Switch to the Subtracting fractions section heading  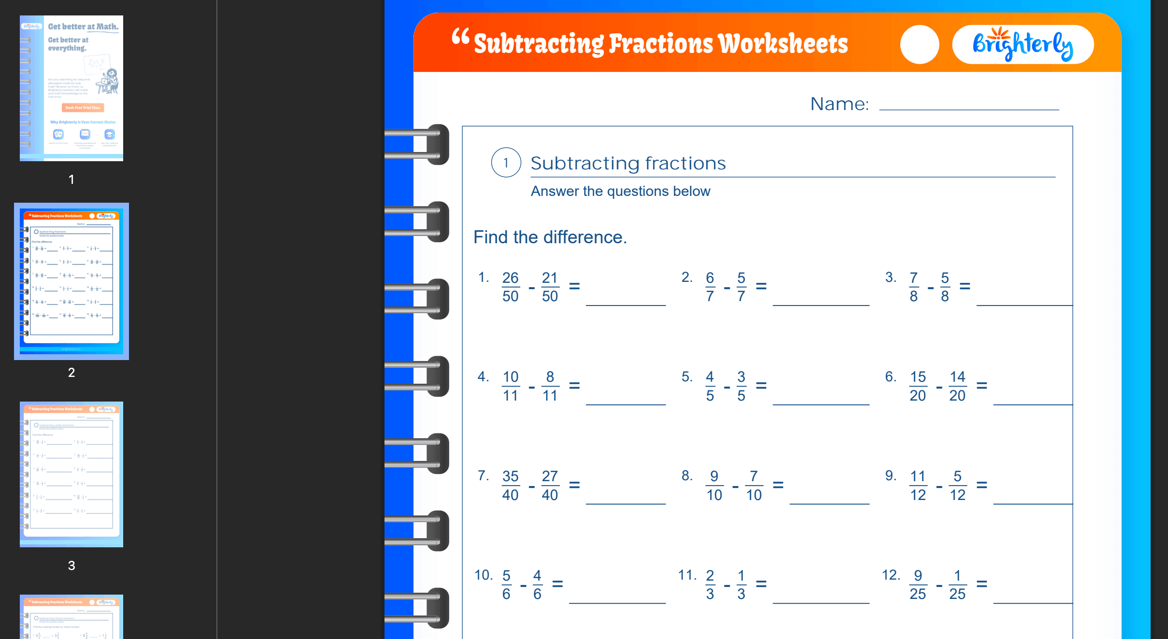click(628, 163)
